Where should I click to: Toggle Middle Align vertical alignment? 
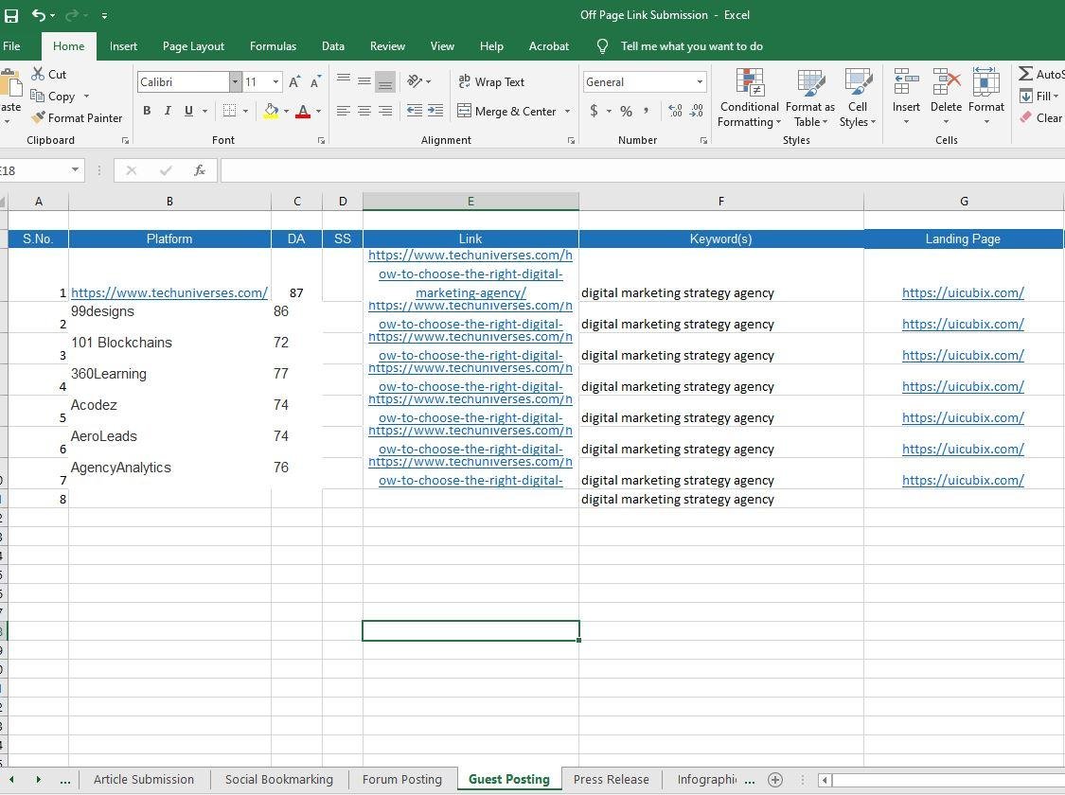364,81
